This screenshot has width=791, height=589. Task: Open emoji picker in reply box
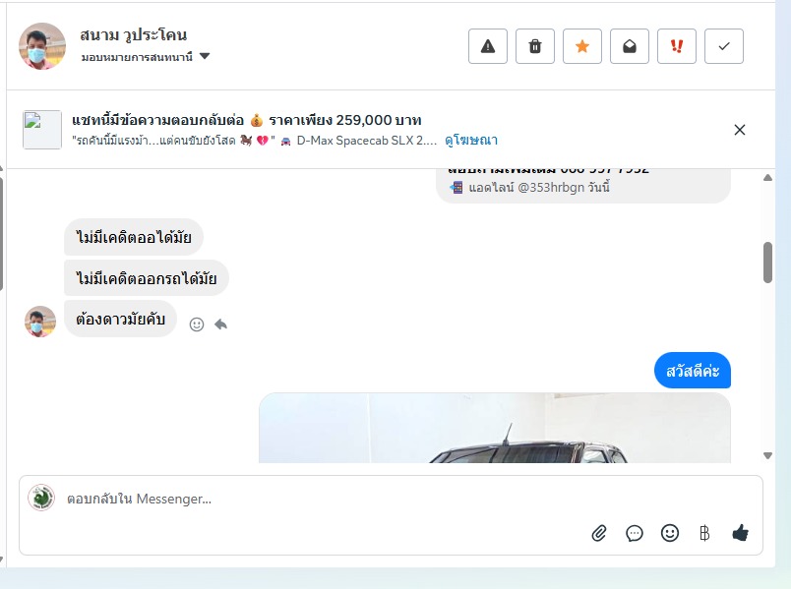click(669, 533)
